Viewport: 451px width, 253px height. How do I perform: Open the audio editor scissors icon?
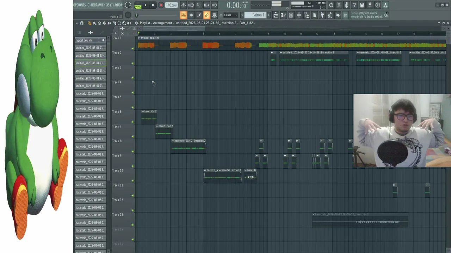tap(339, 5)
